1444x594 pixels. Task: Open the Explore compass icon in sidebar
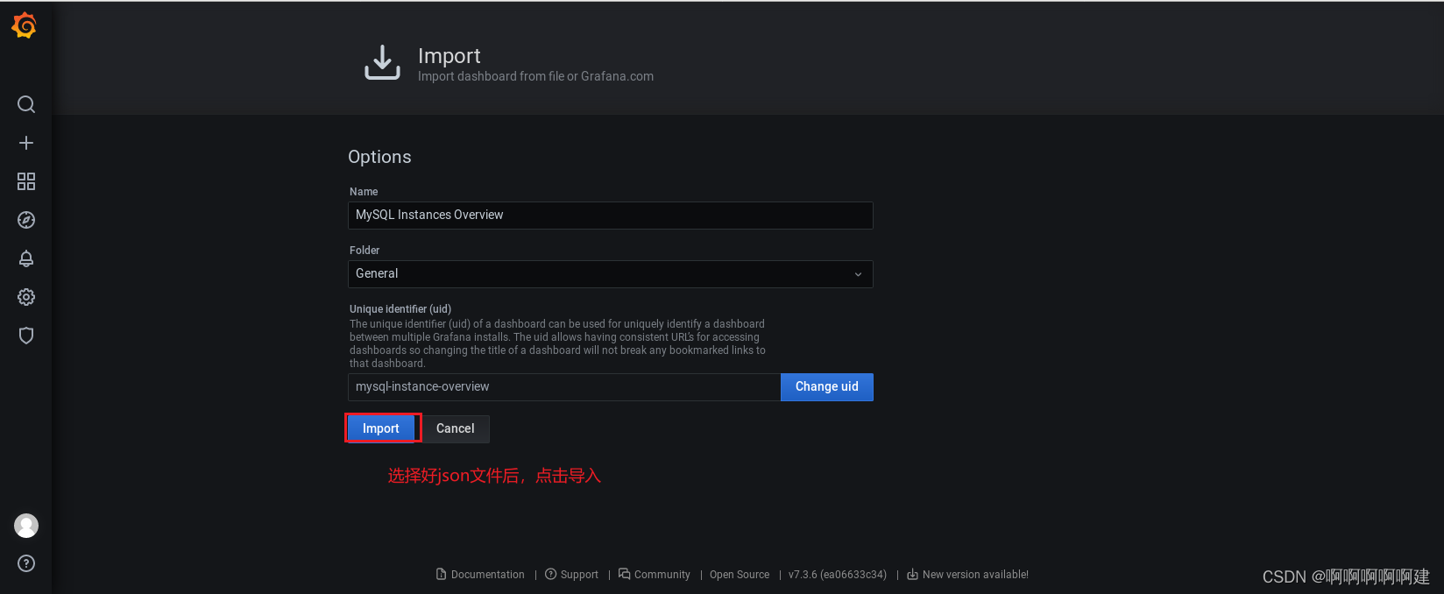click(26, 220)
